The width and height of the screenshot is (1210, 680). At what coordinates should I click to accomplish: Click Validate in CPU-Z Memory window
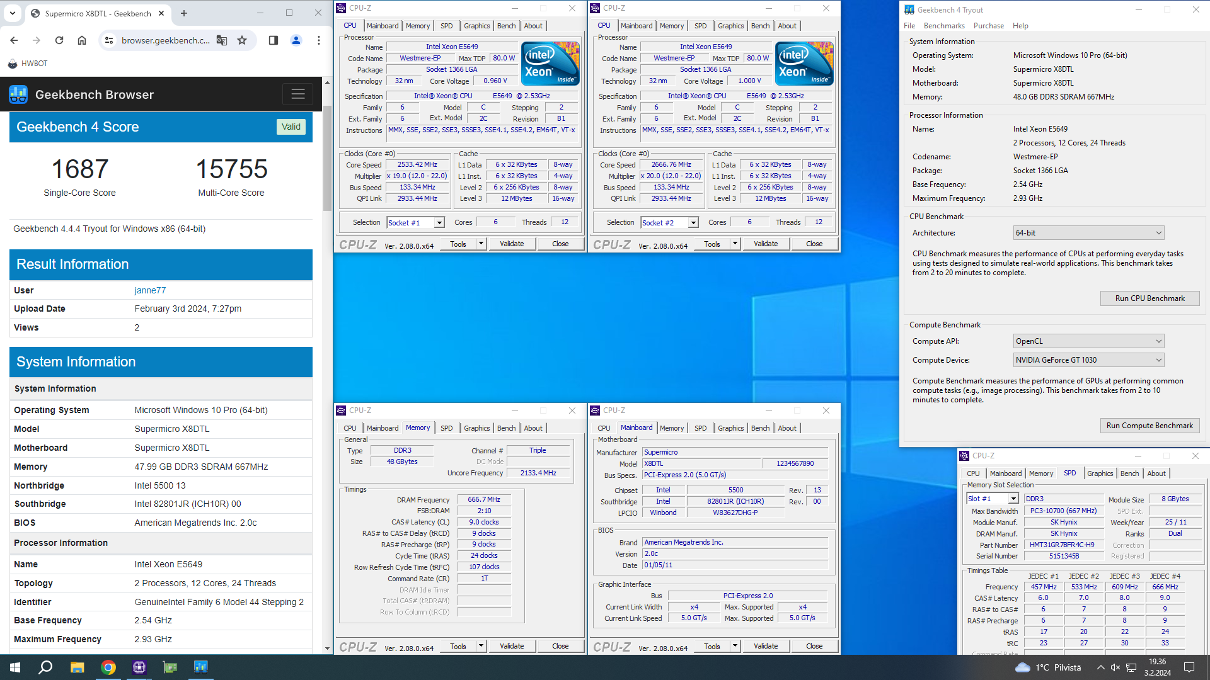coord(512,646)
